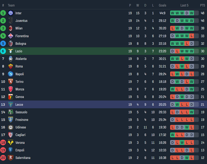Click the Fiorentina club badge
Viewport: 207px width, 164px height.
pos(11,36)
